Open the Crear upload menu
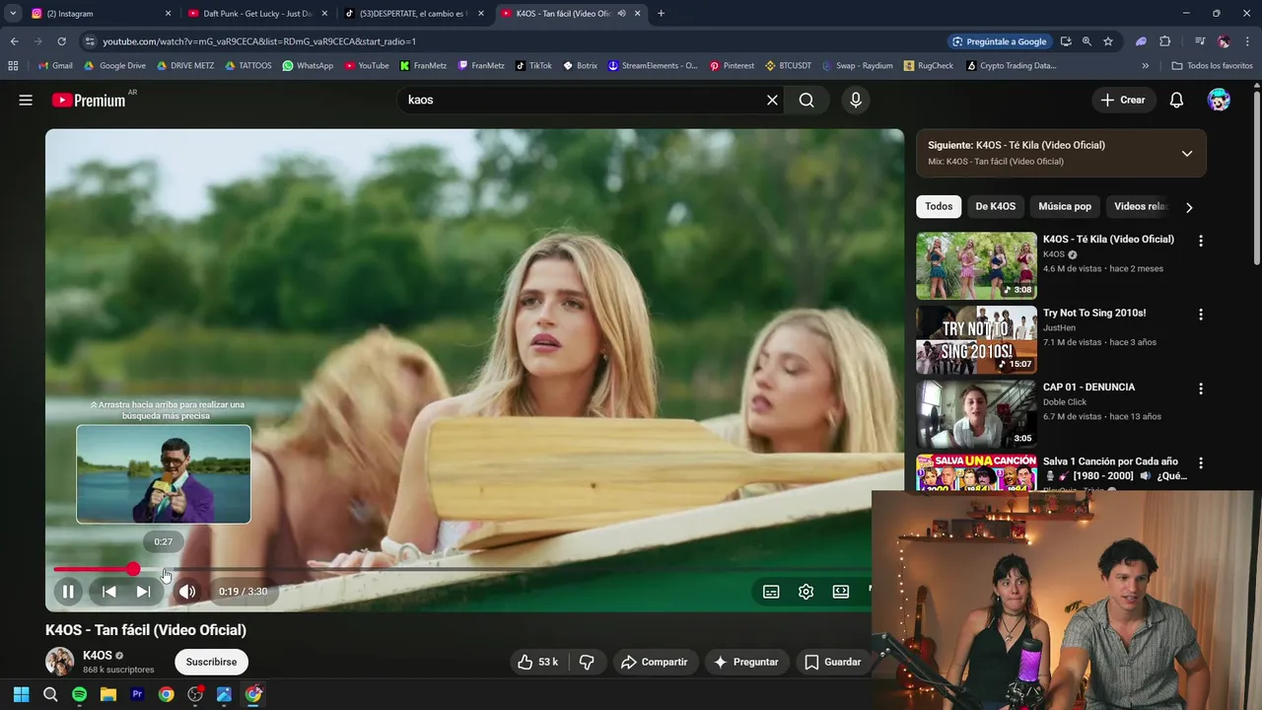Viewport: 1262px width, 710px height. 1123,100
